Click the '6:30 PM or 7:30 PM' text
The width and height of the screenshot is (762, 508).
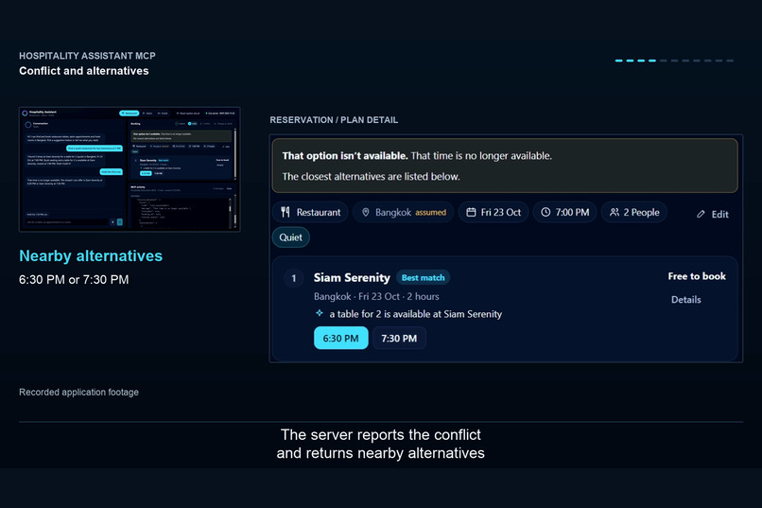pos(74,280)
